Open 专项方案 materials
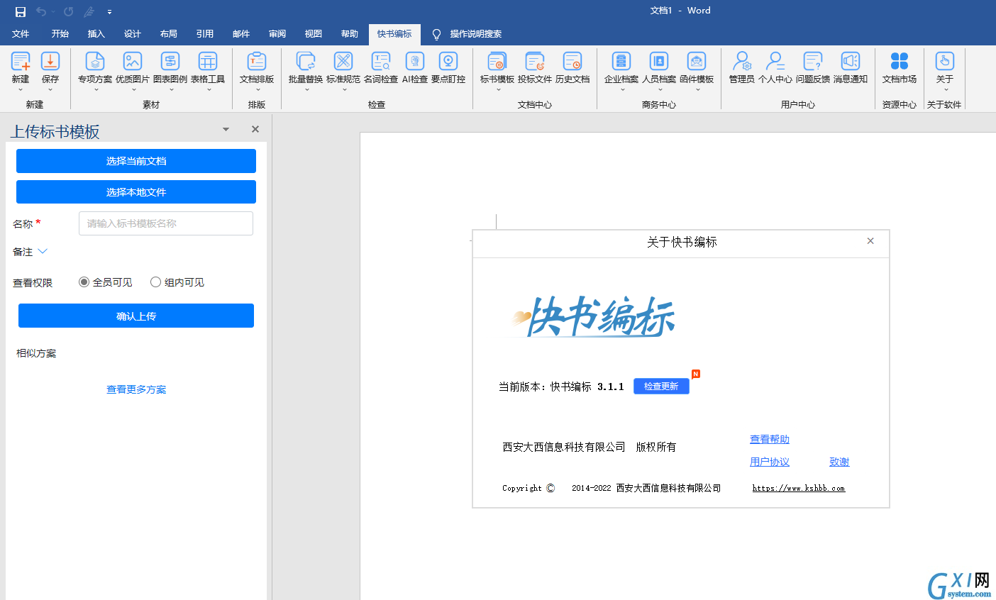Screen dimensions: 996x600 pyautogui.click(x=95, y=62)
